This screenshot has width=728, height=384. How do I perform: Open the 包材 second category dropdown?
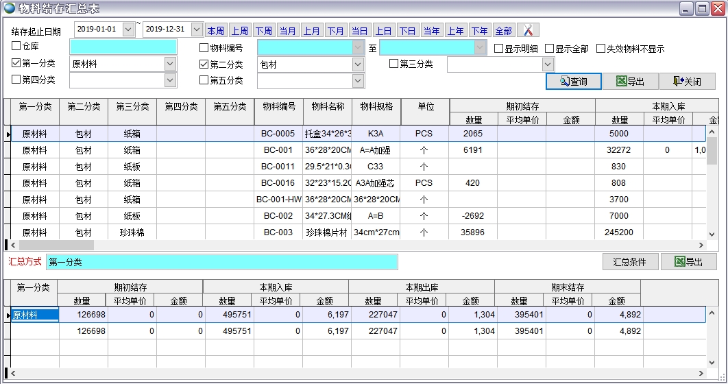coord(358,64)
